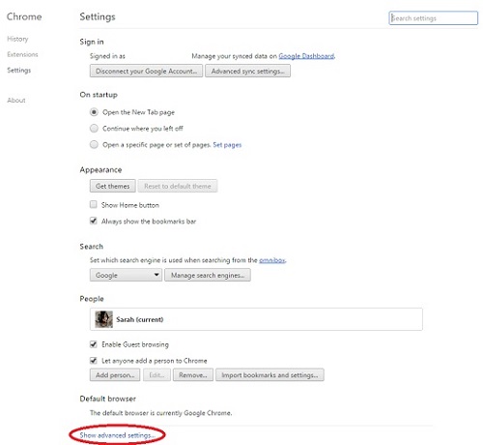The height and width of the screenshot is (445, 483).
Task: Open History in the Chrome sidebar
Action: click(x=17, y=39)
